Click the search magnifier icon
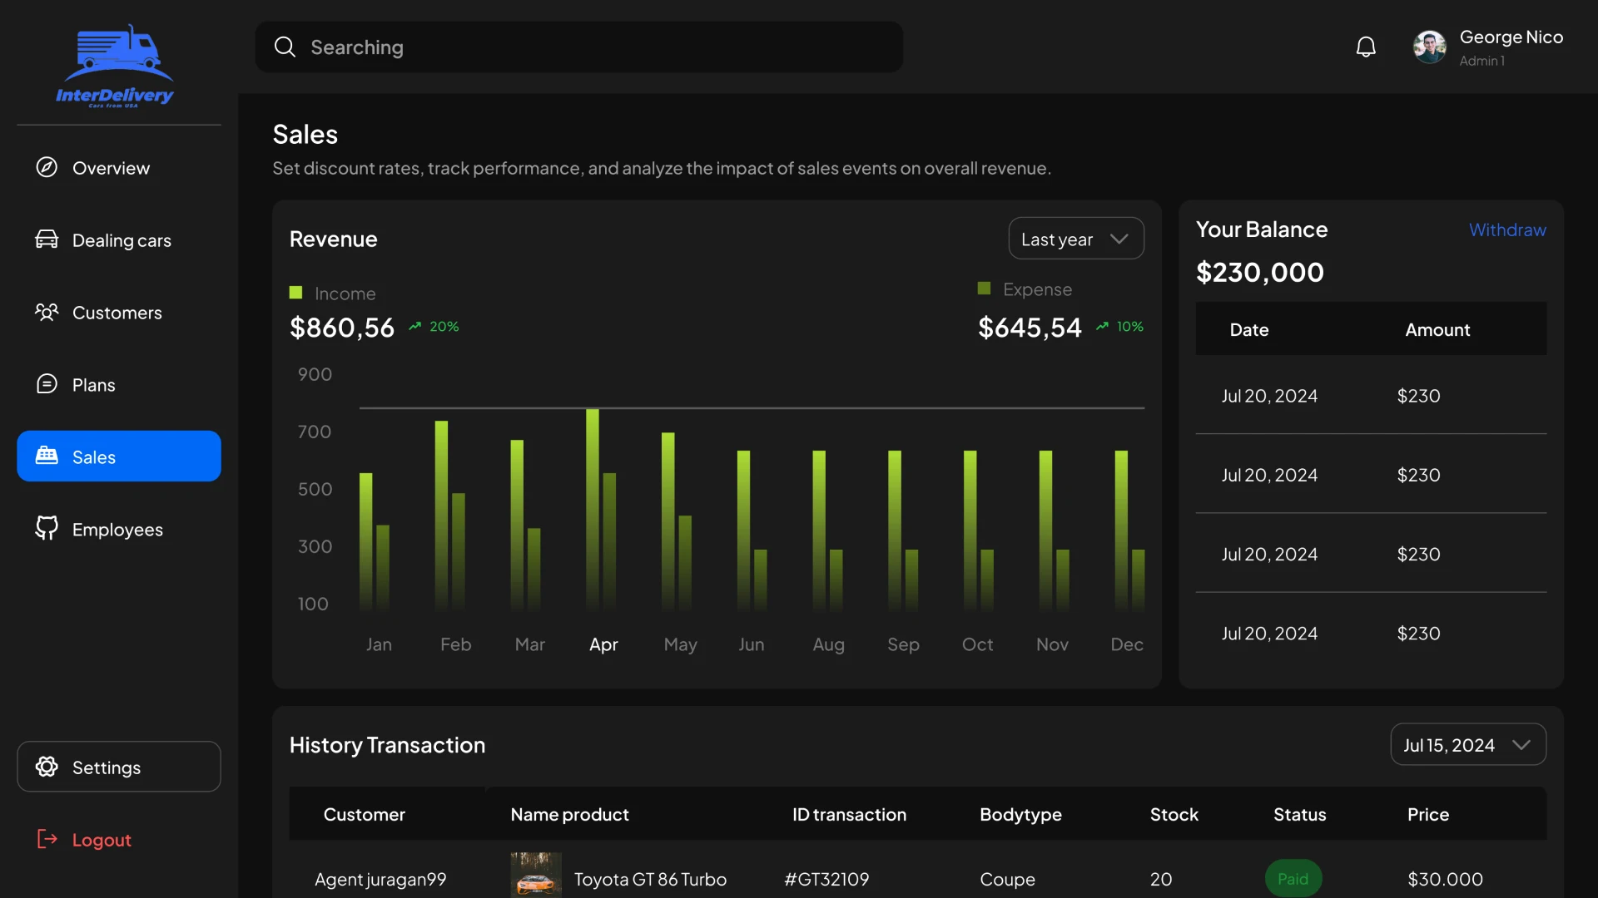The image size is (1598, 898). click(285, 47)
